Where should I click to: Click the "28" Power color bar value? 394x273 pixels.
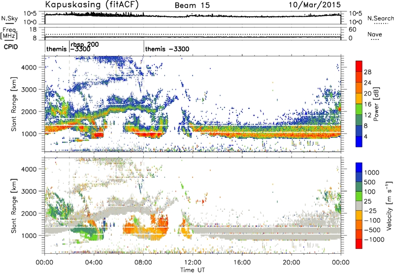[367, 72]
